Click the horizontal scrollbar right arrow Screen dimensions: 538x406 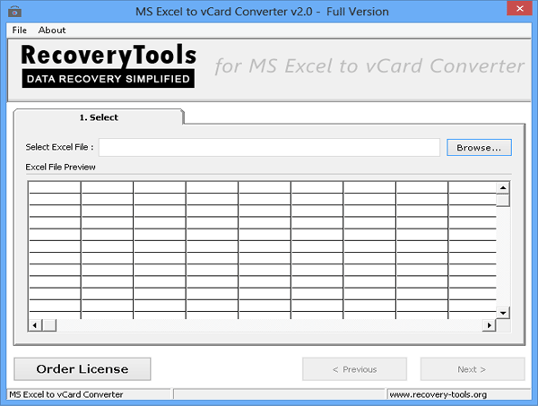490,324
